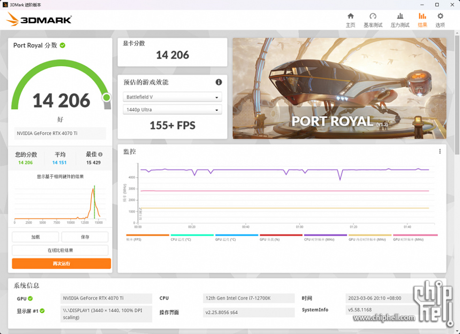The height and width of the screenshot is (334, 460).
Task: Click the 监控 panel heading
Action: click(x=130, y=151)
